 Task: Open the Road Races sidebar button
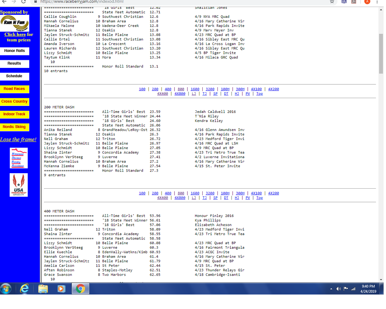14,89
